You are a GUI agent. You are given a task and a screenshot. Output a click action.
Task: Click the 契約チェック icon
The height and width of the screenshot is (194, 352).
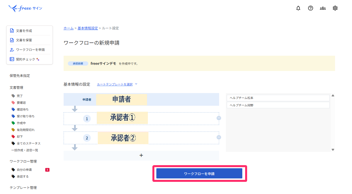12,59
